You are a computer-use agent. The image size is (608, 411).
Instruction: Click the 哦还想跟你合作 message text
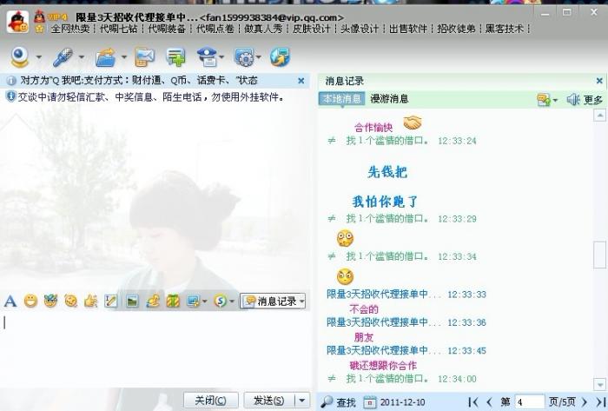tap(383, 365)
